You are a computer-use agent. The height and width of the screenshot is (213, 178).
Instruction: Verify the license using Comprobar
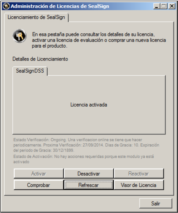[x=39, y=185]
